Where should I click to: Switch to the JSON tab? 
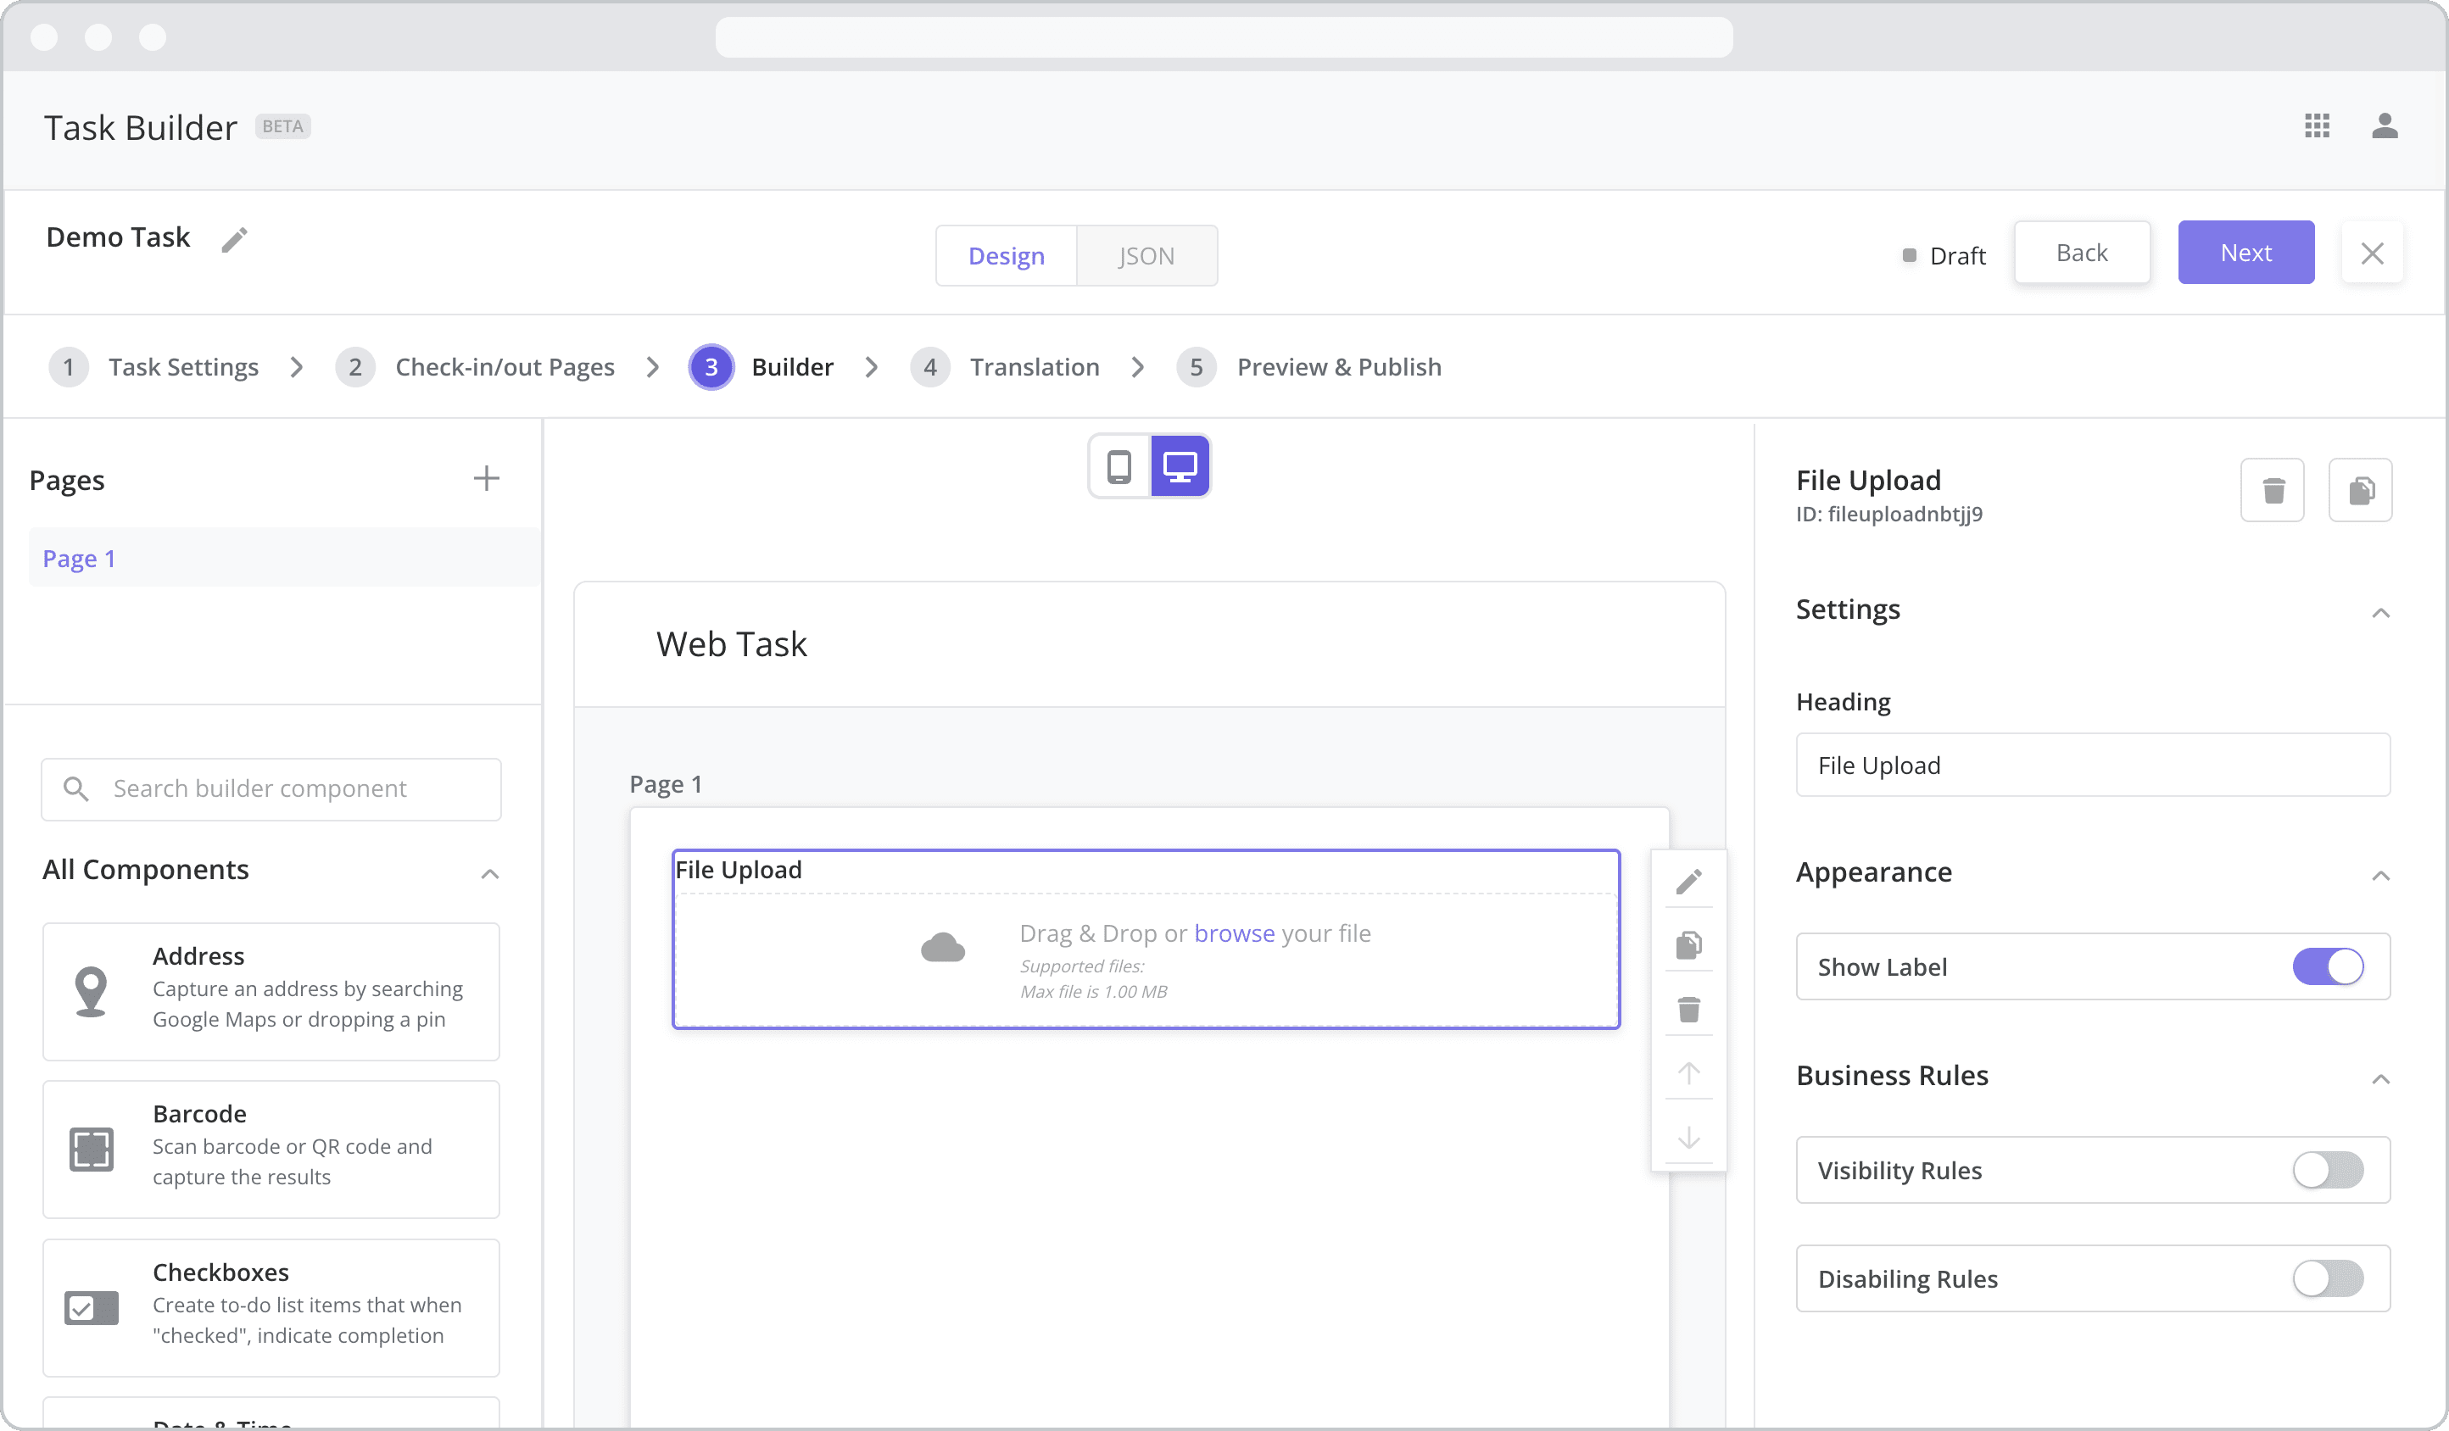click(x=1146, y=257)
